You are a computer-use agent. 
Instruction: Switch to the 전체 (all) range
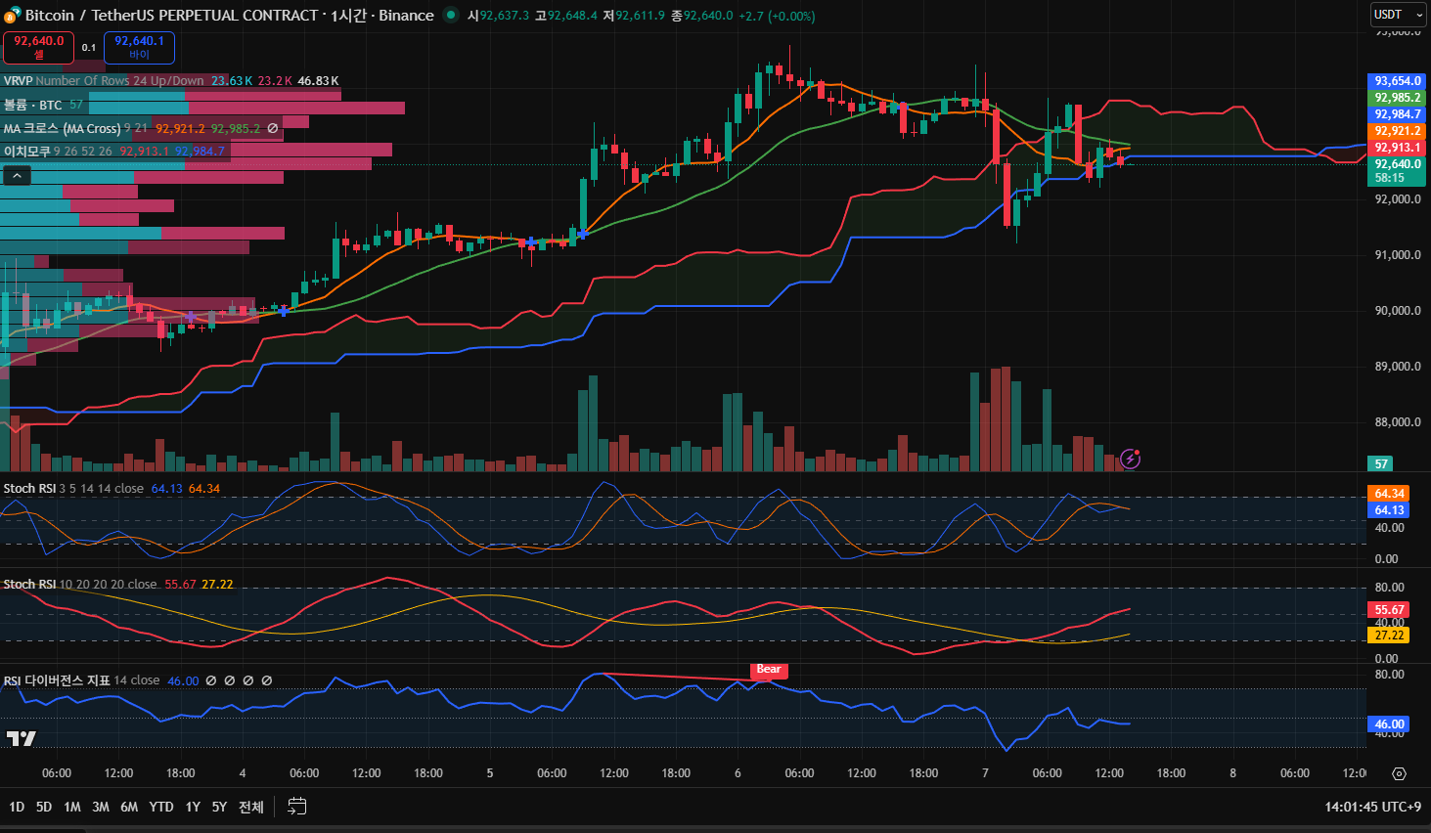point(251,807)
